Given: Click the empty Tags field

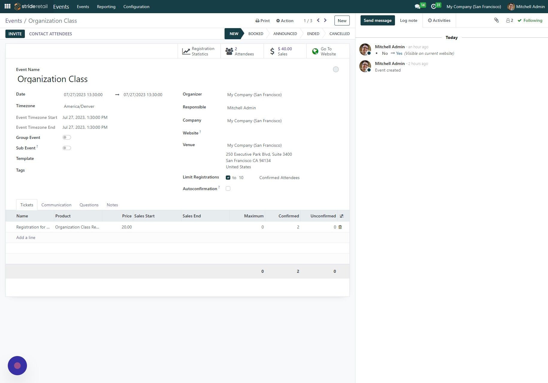Looking at the screenshot, I should click(x=113, y=170).
